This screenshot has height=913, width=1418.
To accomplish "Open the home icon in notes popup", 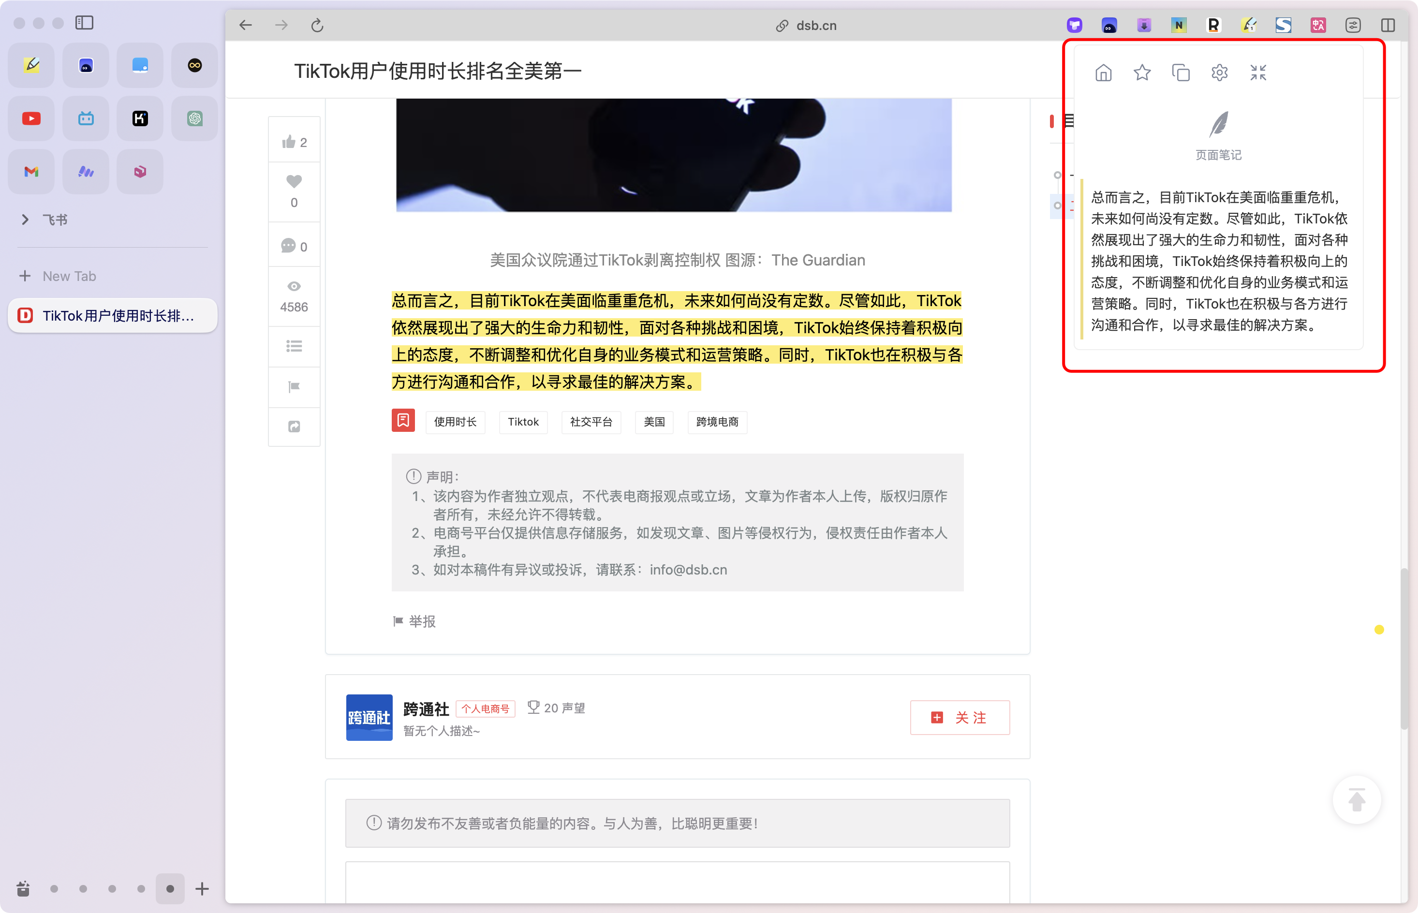I will click(1103, 73).
